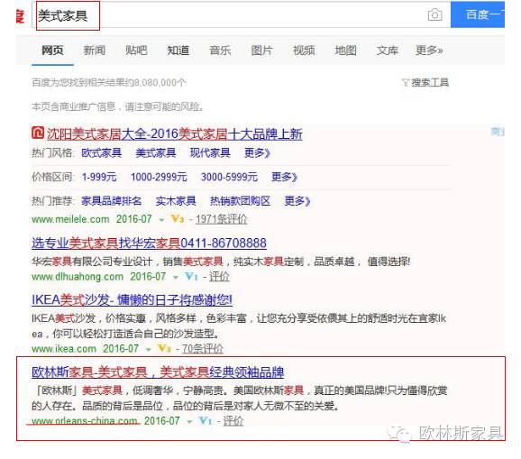Image resolution: width=521 pixels, height=459 pixels.
Task: Expand dropdown arrow after orleans-china.com date
Action: (x=189, y=422)
